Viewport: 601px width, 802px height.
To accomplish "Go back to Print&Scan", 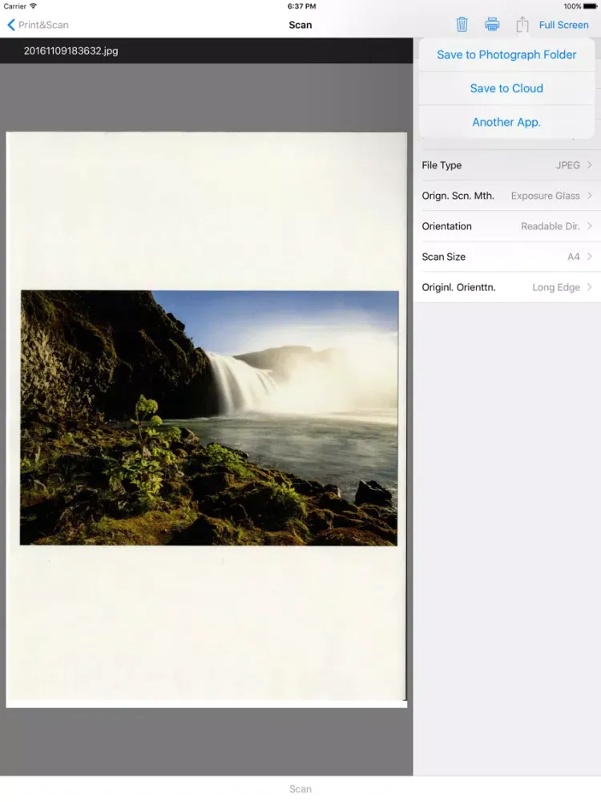I will (38, 25).
